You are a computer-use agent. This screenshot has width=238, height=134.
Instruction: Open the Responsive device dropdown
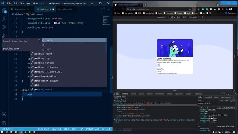pos(162,17)
